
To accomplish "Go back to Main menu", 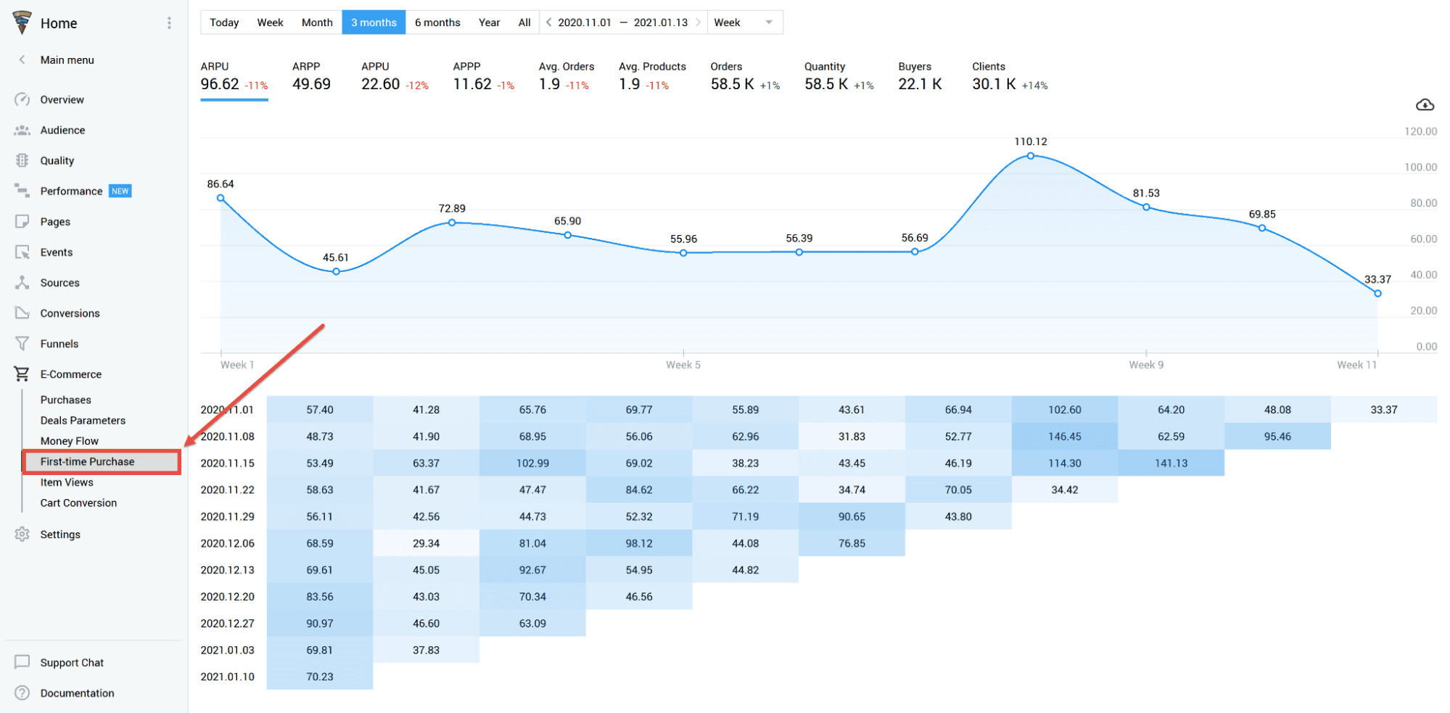I will [67, 60].
